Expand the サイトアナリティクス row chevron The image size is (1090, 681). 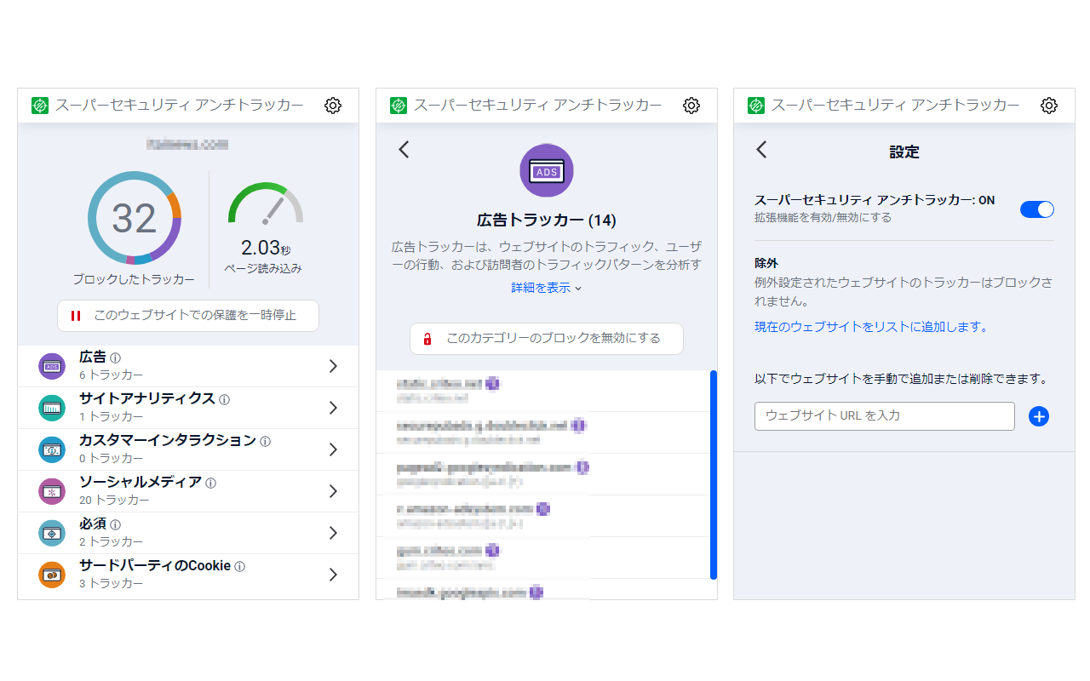click(333, 408)
